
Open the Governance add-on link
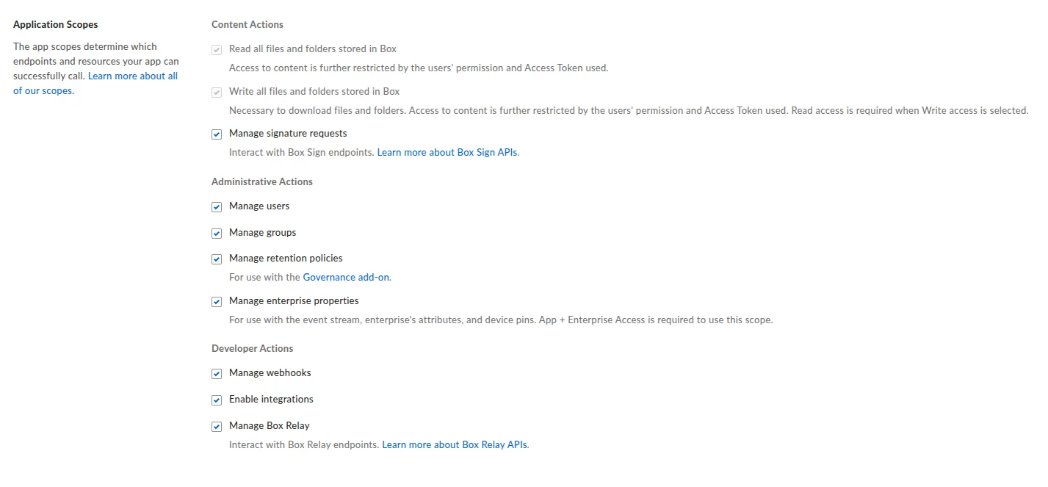tap(346, 278)
